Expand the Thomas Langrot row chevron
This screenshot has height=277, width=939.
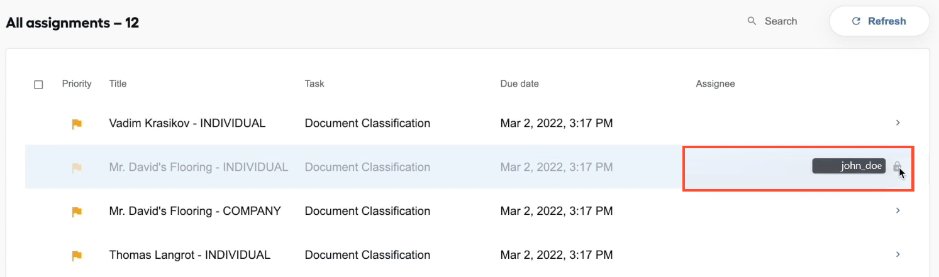pos(898,254)
